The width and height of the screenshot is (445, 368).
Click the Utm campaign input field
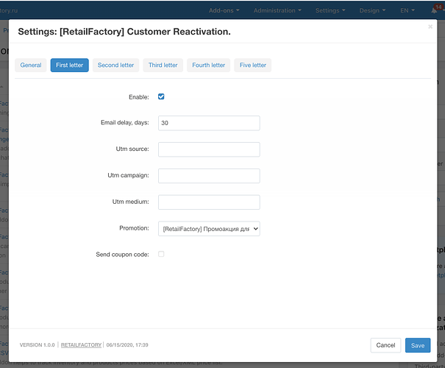point(209,176)
